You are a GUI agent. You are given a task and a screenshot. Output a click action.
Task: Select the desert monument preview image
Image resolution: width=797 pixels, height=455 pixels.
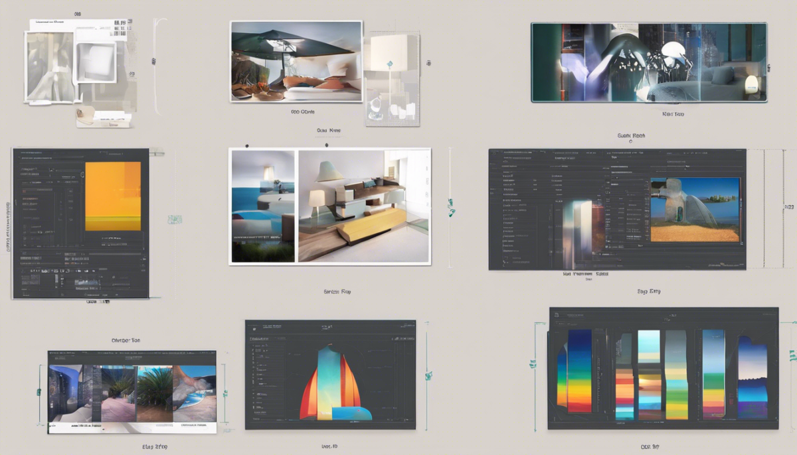[x=695, y=209]
